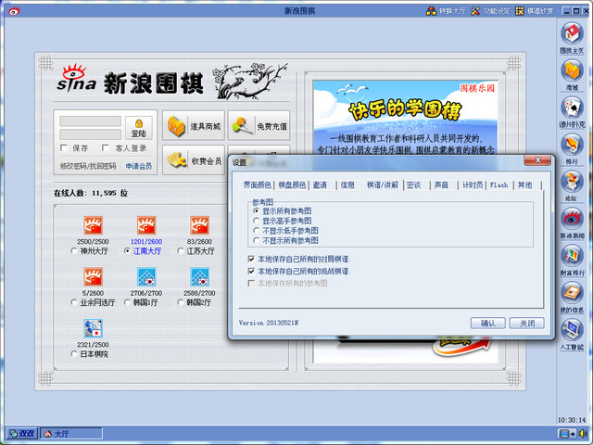Open the 人工智能 AI computer icon

(572, 330)
